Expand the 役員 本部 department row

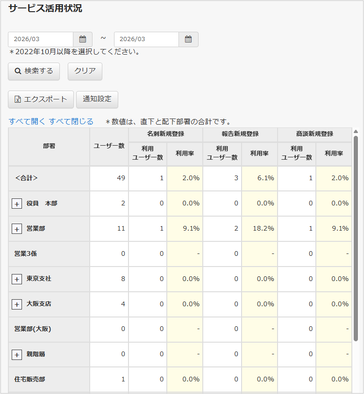click(17, 204)
